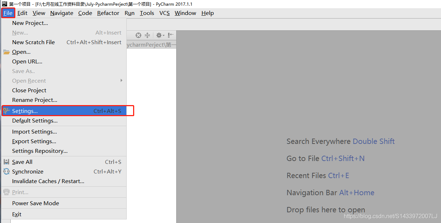Choose Settings Repository... entry
Screen dimensions: 441x223
click(64, 151)
